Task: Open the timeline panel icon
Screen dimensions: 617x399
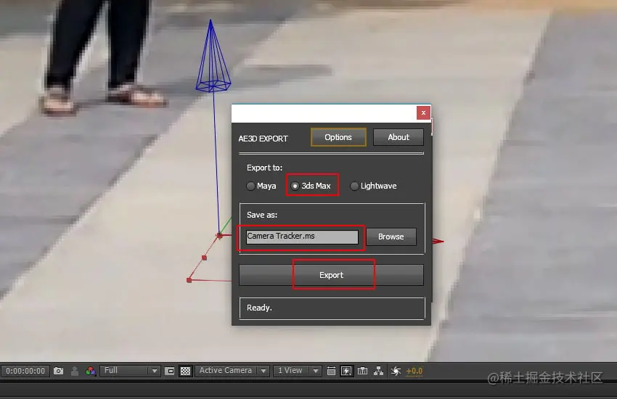Action: tap(362, 371)
